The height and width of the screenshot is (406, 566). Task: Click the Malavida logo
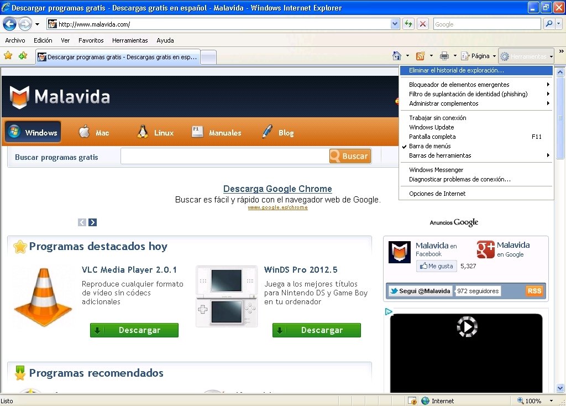[60, 97]
